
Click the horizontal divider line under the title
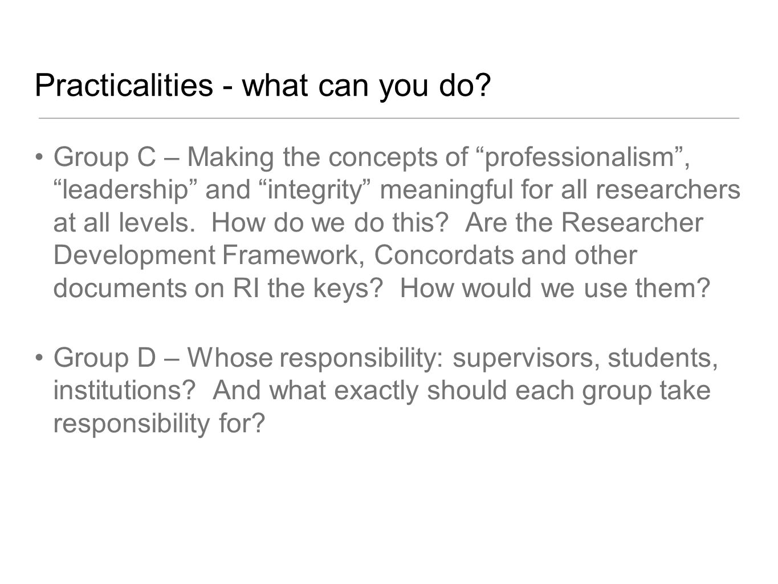tap(389, 118)
